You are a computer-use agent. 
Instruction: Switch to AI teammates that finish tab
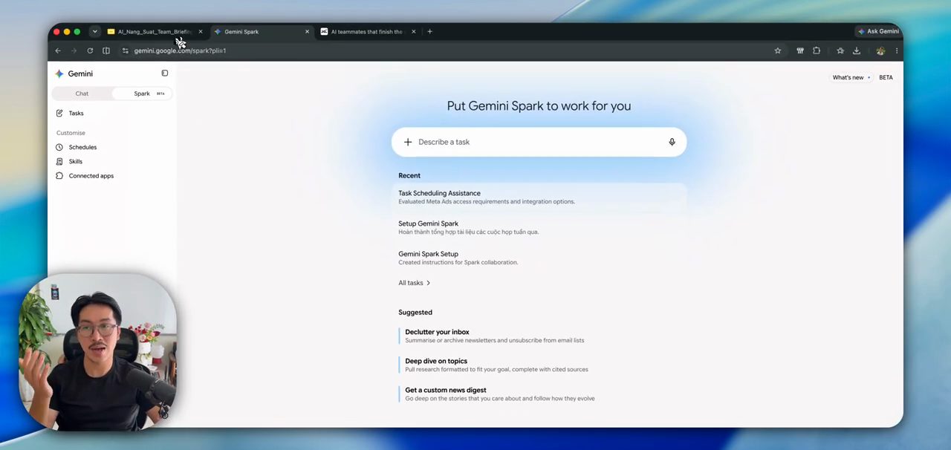click(368, 32)
